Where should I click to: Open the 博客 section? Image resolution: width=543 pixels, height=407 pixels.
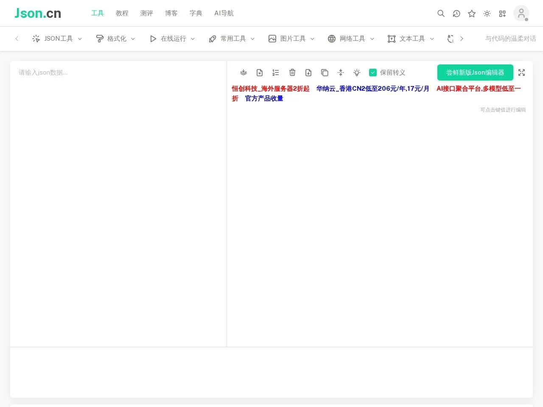171,13
